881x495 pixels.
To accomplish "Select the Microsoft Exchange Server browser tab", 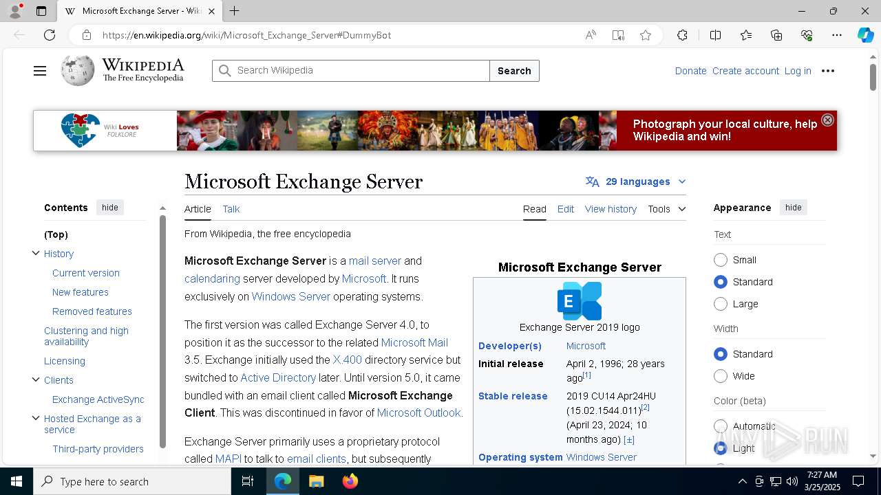I will [x=140, y=11].
